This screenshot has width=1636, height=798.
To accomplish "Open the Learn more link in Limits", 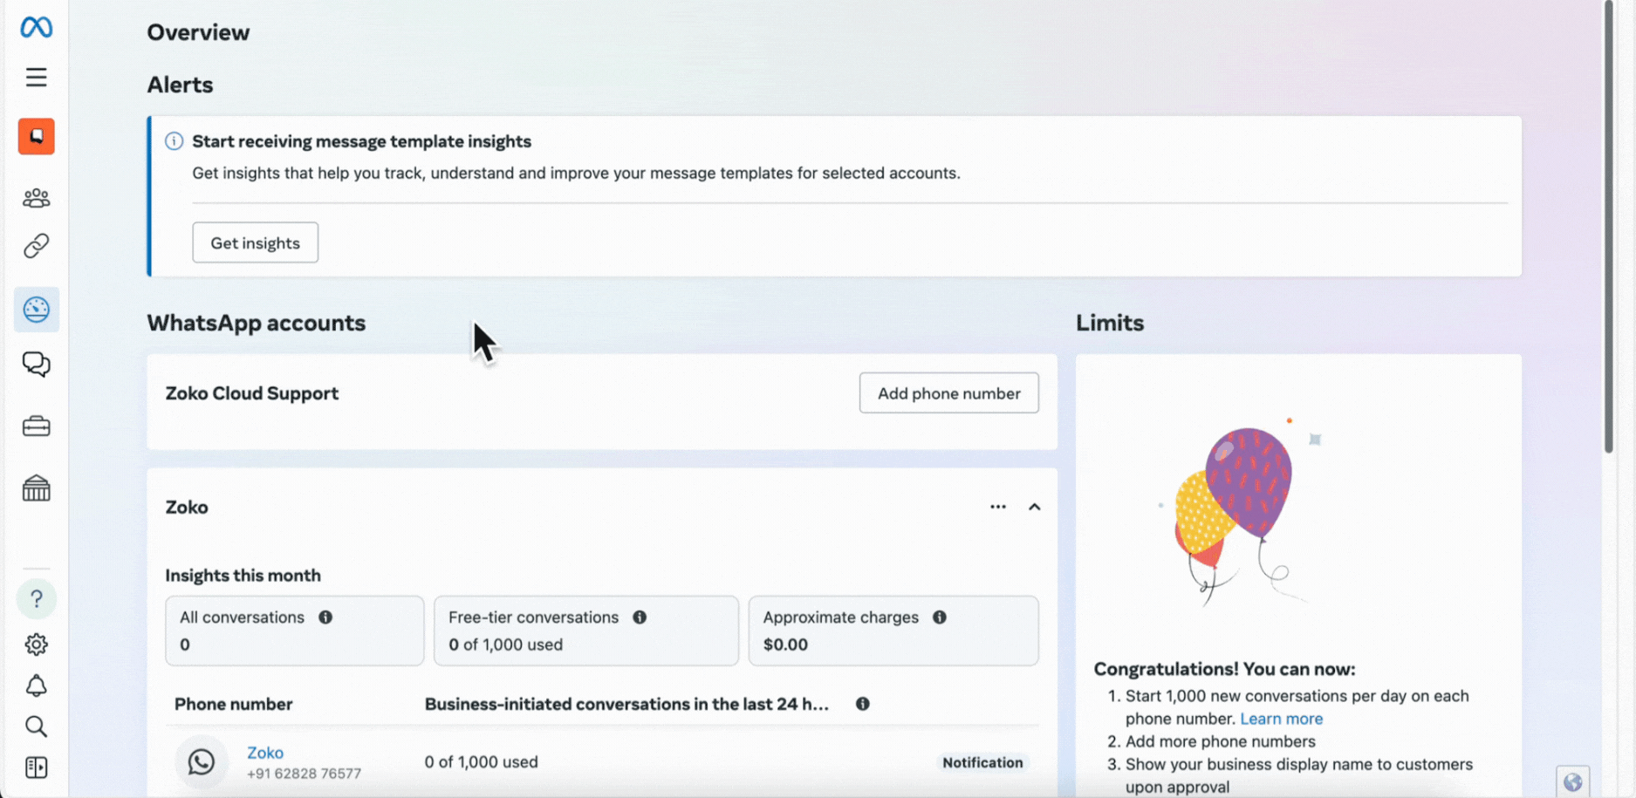I will pyautogui.click(x=1282, y=719).
